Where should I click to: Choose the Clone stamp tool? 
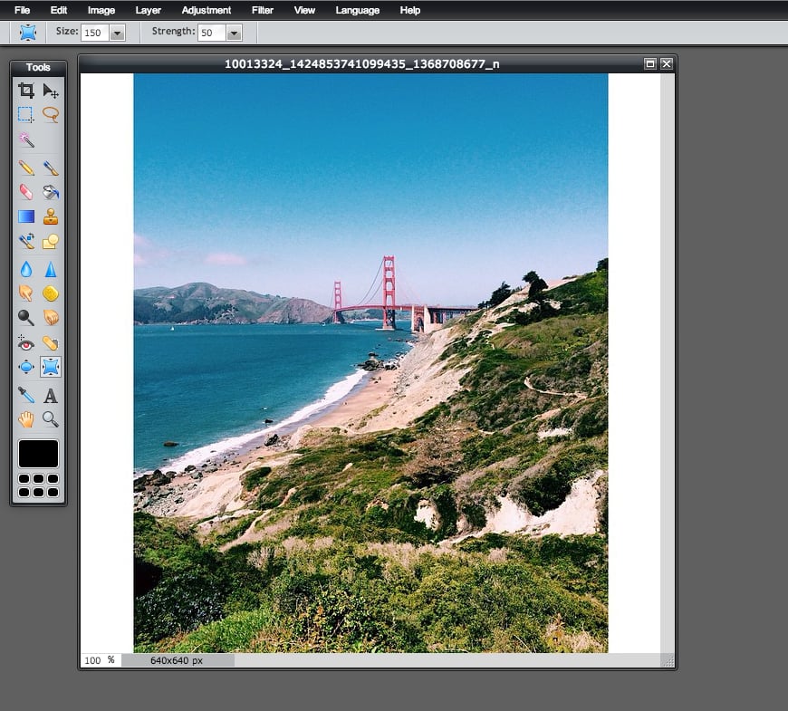click(50, 216)
